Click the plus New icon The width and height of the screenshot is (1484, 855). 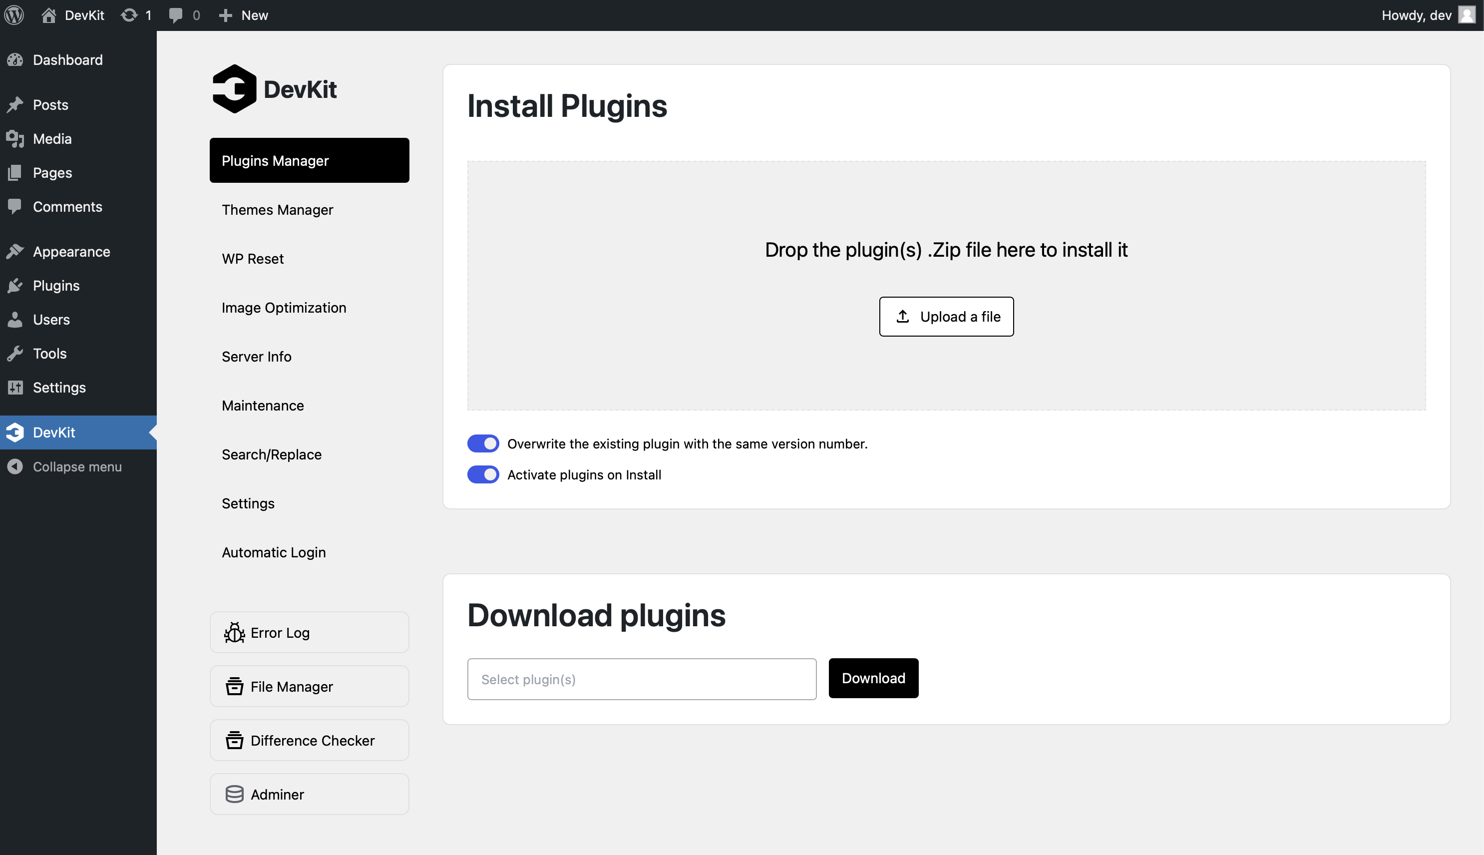coord(225,15)
